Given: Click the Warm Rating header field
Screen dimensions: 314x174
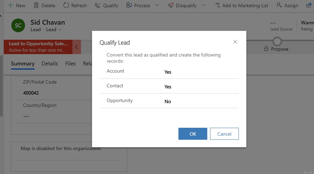Looking at the screenshot, I should pyautogui.click(x=307, y=26).
